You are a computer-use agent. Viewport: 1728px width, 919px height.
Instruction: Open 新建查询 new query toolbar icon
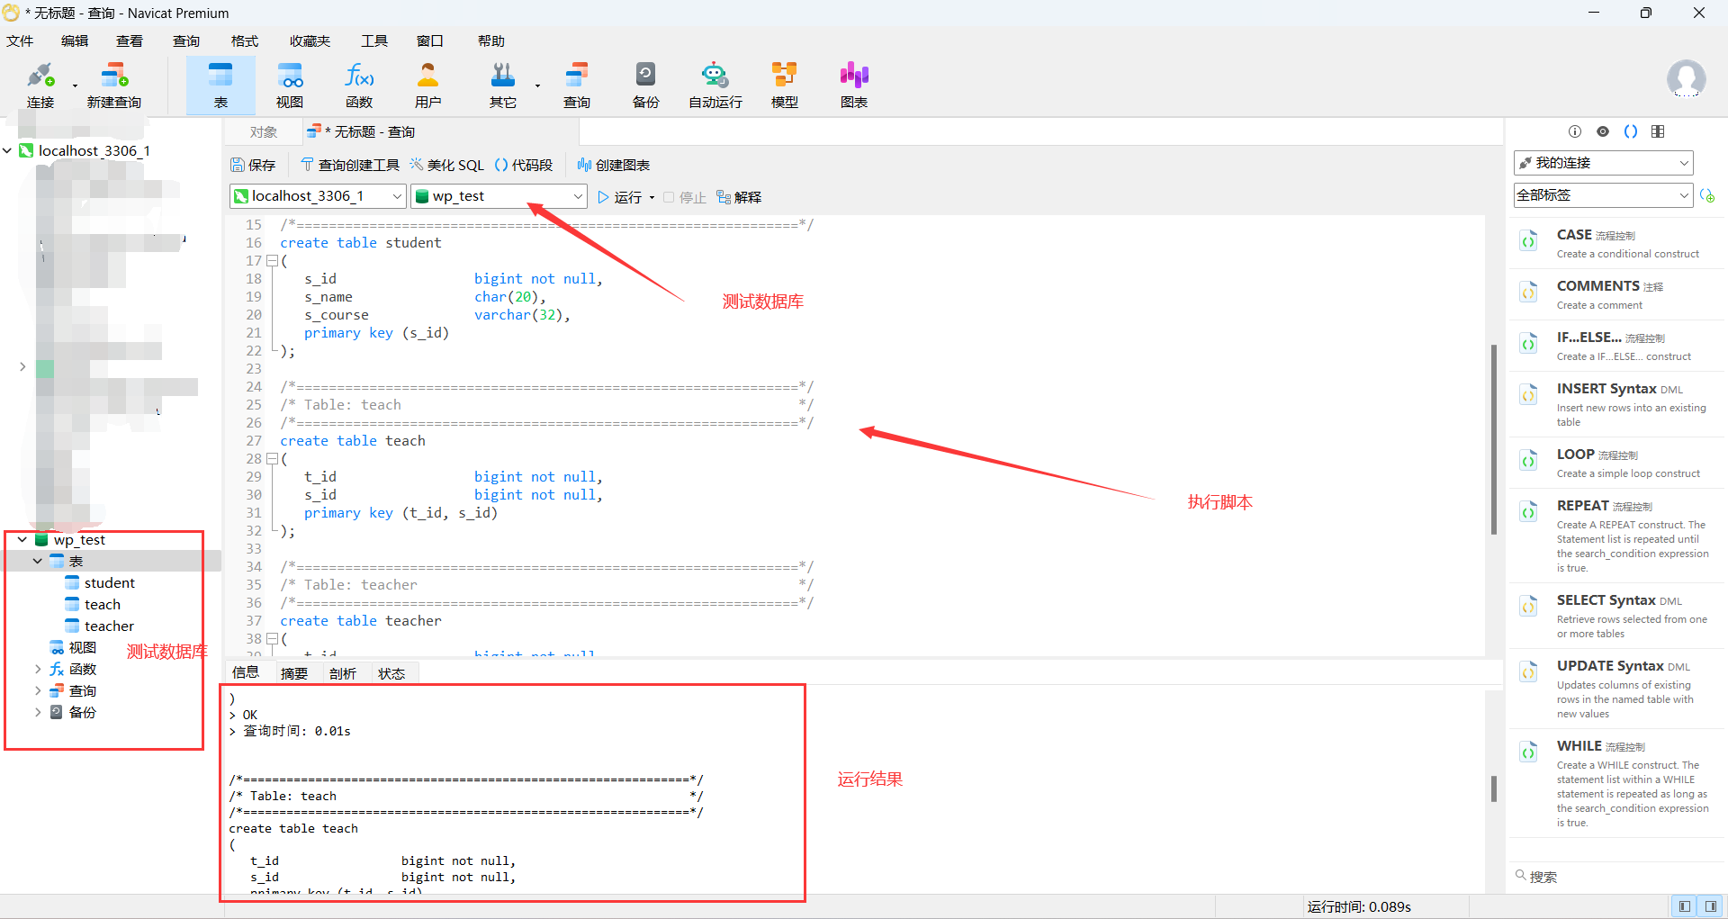point(114,86)
